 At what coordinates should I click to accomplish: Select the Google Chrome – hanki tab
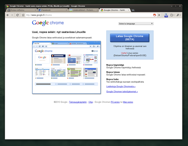coord(115,10)
